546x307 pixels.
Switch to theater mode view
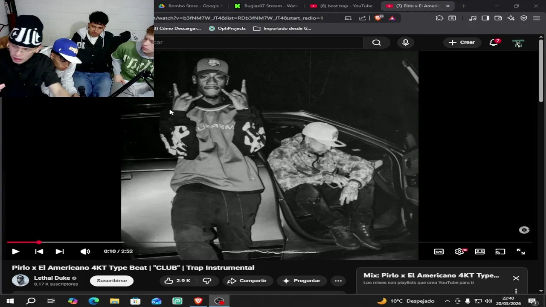click(x=480, y=252)
